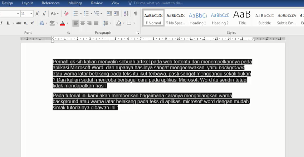
Task: Apply the Normal style
Action: [x=153, y=18]
